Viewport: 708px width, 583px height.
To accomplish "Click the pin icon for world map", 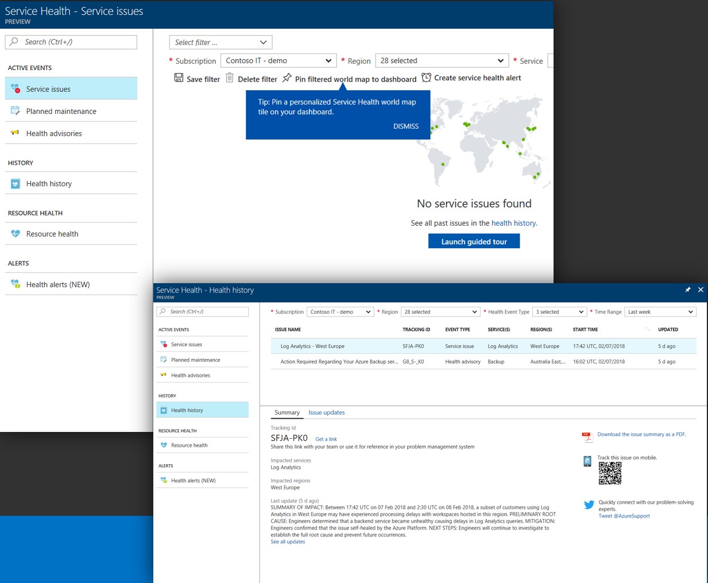I will tap(287, 78).
